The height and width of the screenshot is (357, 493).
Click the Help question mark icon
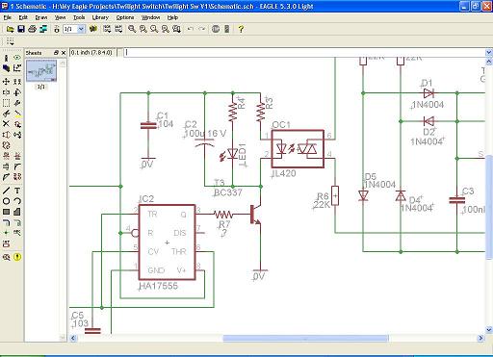click(x=241, y=29)
